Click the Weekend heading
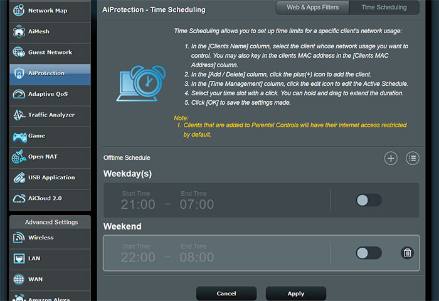The image size is (439, 301). click(122, 226)
